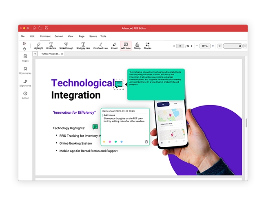
Task: Open the Convert menu
Action: point(59,36)
